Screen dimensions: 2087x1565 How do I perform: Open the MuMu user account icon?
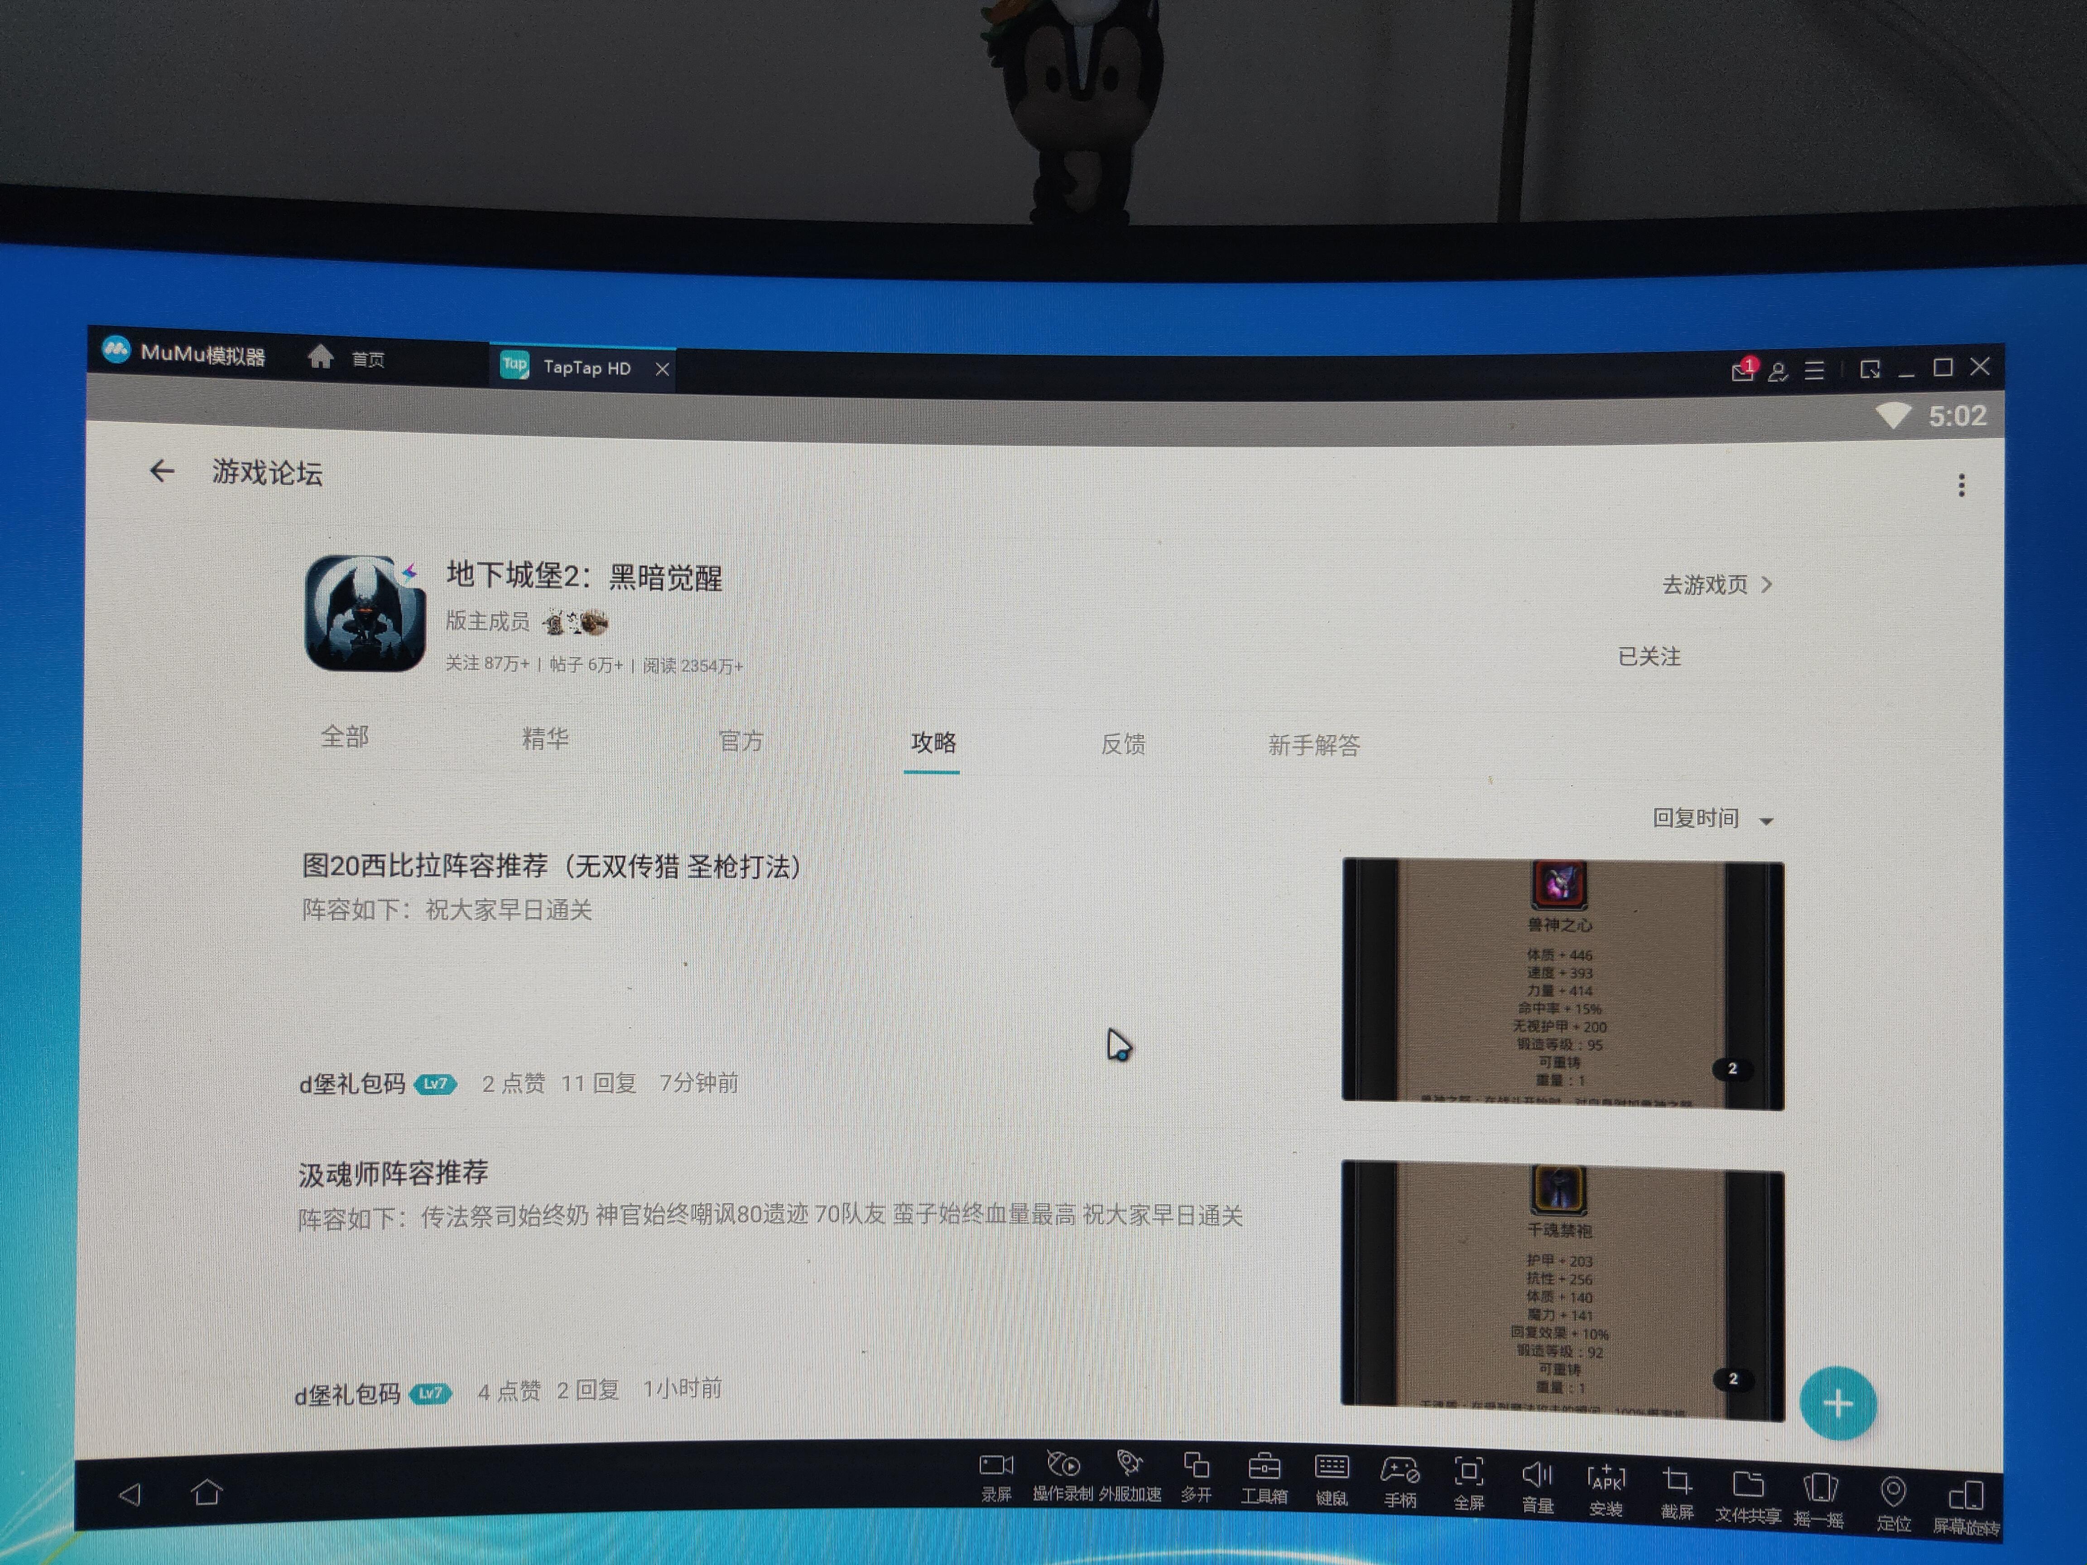1779,372
